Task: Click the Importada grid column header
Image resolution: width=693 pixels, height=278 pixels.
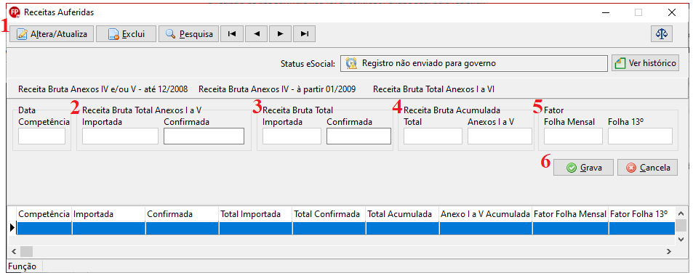Action: point(109,214)
